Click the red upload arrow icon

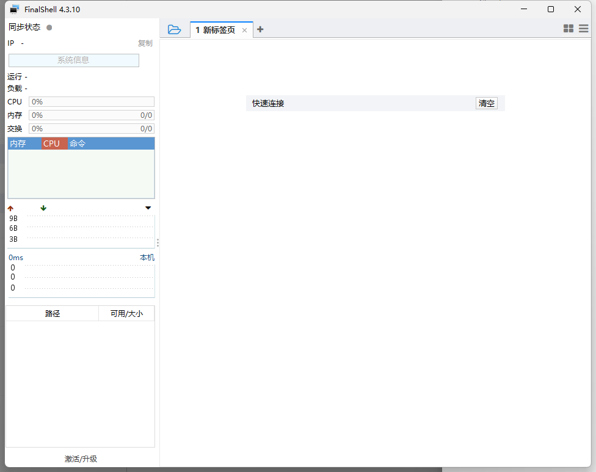(x=10, y=208)
